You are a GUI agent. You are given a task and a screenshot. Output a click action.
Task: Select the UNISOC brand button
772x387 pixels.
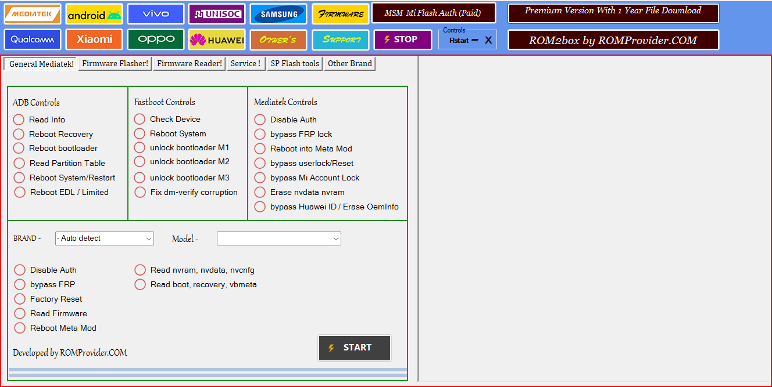[217, 14]
